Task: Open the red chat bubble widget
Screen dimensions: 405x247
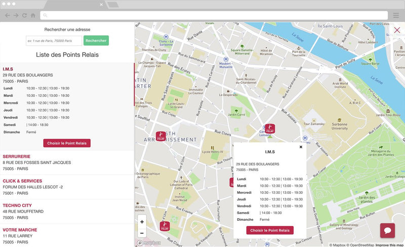Action: click(x=387, y=230)
